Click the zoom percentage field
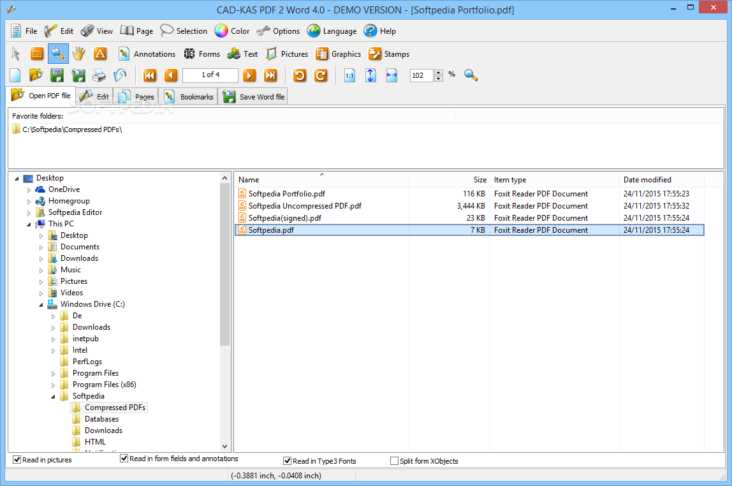The width and height of the screenshot is (732, 486). (422, 75)
